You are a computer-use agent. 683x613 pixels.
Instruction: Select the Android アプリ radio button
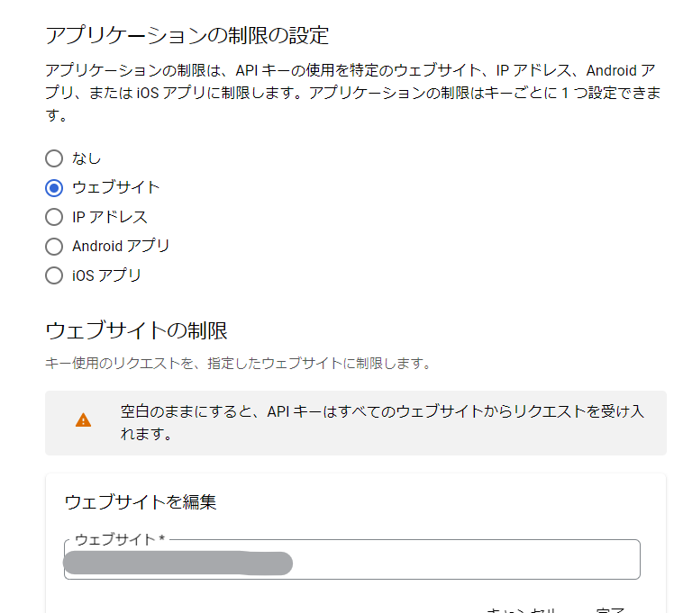54,246
